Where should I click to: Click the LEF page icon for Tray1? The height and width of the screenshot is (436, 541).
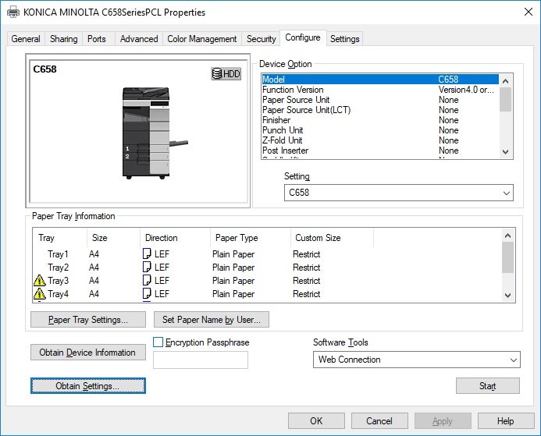[x=147, y=253]
